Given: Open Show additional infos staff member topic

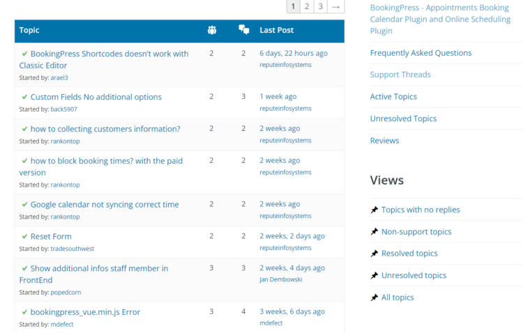Looking at the screenshot, I should tap(93, 274).
